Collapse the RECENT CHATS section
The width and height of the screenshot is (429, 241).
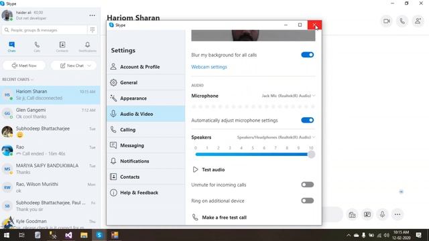click(18, 79)
